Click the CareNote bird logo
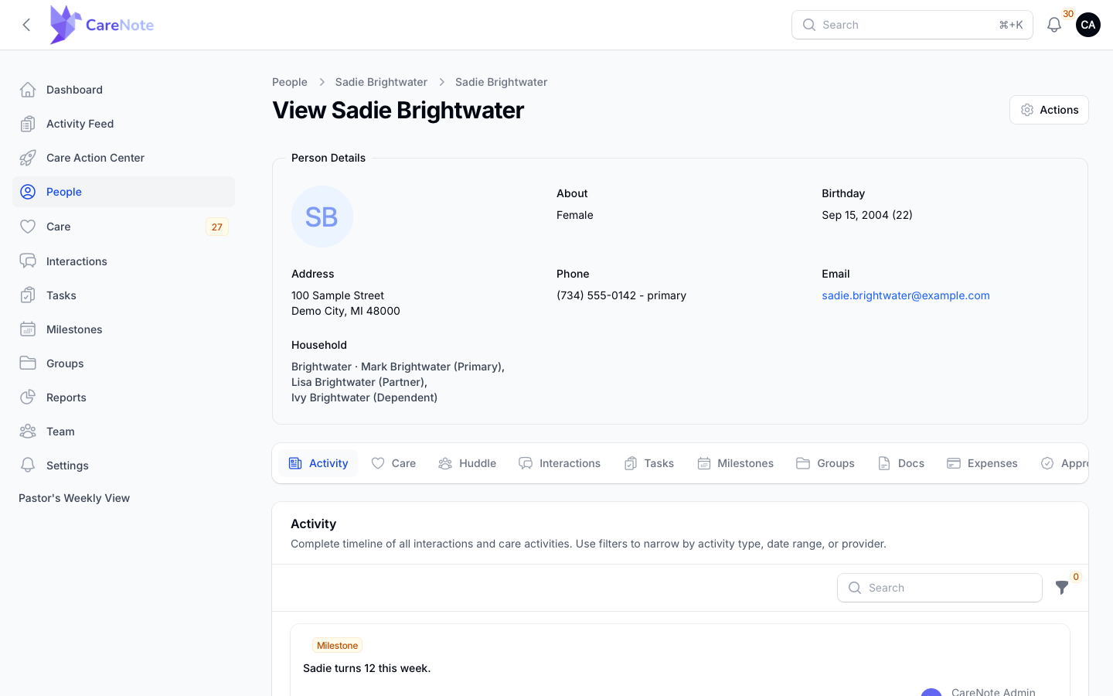Screen dimensions: 1113x696 [x=65, y=25]
